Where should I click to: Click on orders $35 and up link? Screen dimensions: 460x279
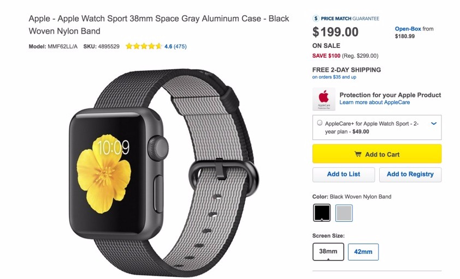coord(334,77)
